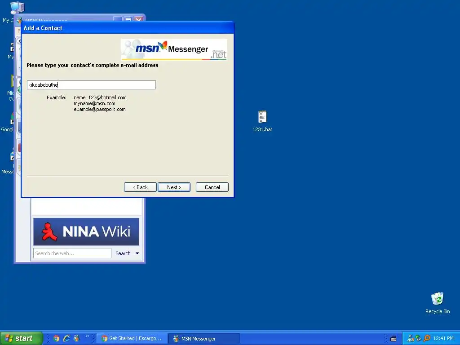Expand the Search dropdown arrow
460x345 pixels.
(x=137, y=253)
